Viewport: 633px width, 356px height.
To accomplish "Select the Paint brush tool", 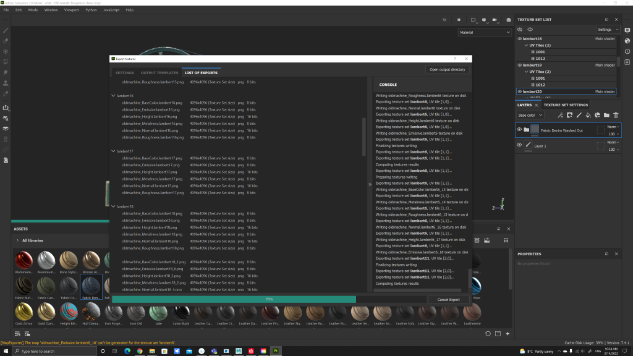I will pyautogui.click(x=6, y=30).
